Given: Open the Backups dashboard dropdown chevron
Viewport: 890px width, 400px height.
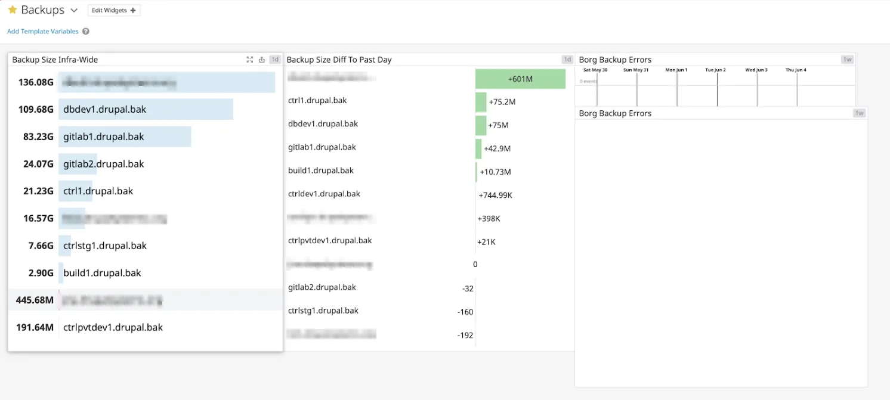Looking at the screenshot, I should tap(74, 10).
